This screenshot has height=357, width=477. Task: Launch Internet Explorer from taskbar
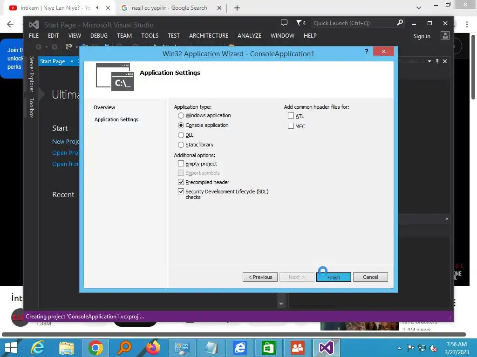point(38,348)
